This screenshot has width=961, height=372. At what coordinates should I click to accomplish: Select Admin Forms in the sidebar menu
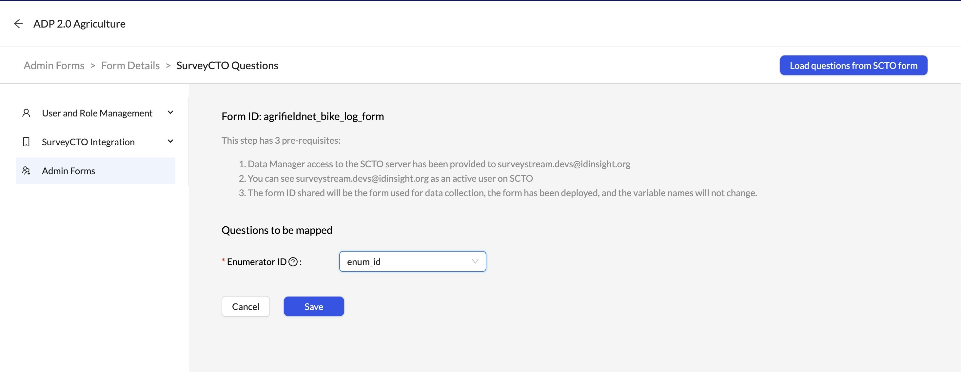(x=69, y=171)
